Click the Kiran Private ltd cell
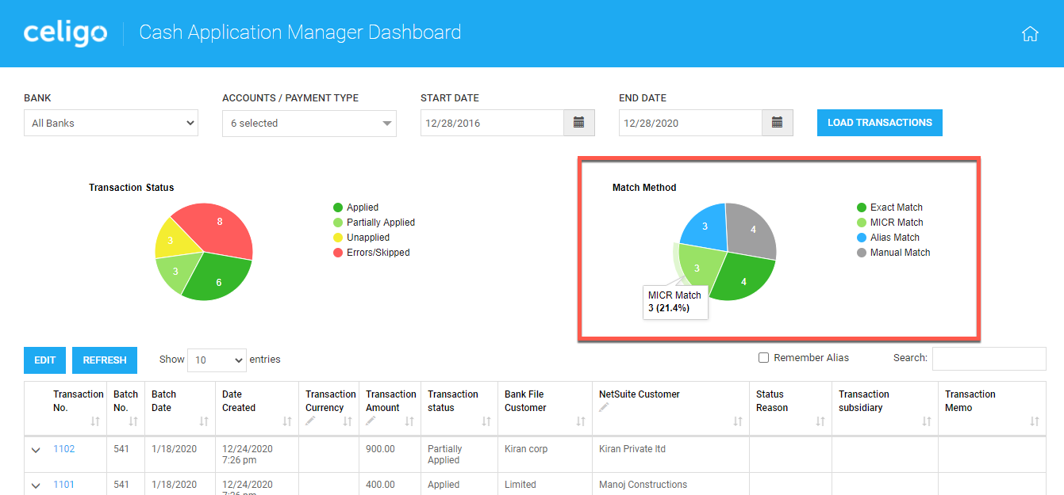The height and width of the screenshot is (495, 1064). (670, 455)
